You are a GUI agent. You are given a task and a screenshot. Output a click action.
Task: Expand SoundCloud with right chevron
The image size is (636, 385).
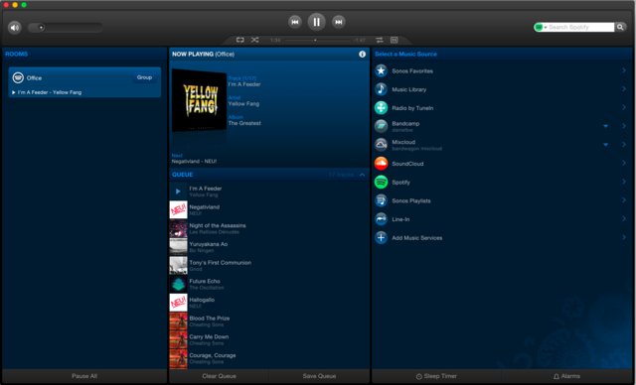[x=624, y=163]
